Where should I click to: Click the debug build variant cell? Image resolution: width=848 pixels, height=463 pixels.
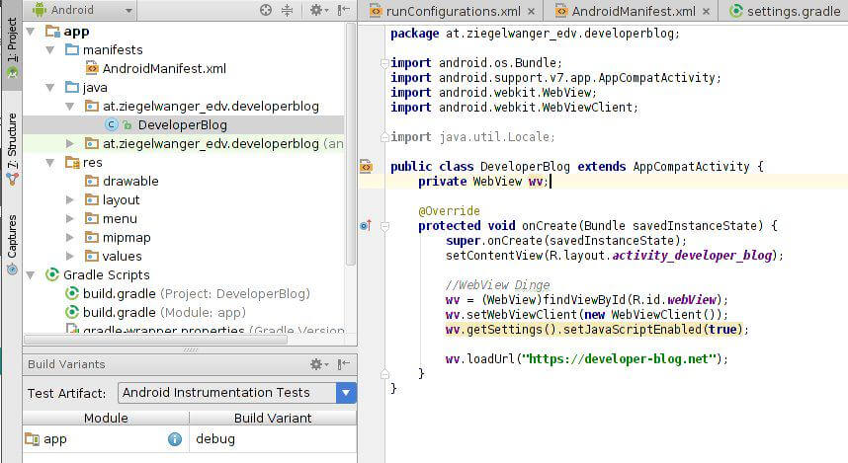click(x=215, y=438)
